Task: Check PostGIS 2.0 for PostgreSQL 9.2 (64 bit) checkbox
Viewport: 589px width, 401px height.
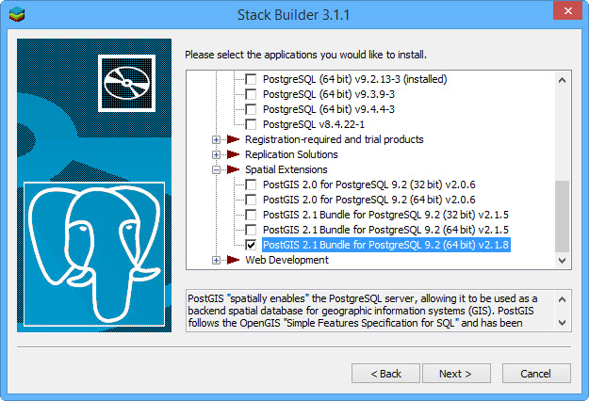Action: (x=251, y=200)
